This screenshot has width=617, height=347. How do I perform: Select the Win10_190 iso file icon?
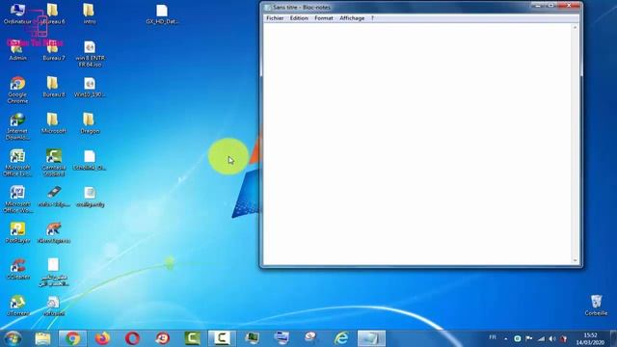point(90,87)
